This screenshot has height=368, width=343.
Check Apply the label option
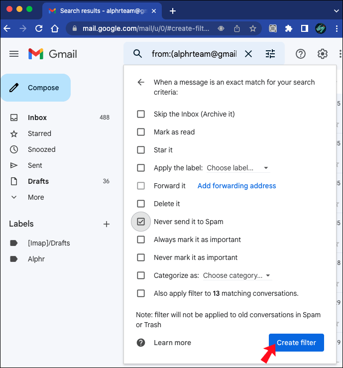coord(141,168)
